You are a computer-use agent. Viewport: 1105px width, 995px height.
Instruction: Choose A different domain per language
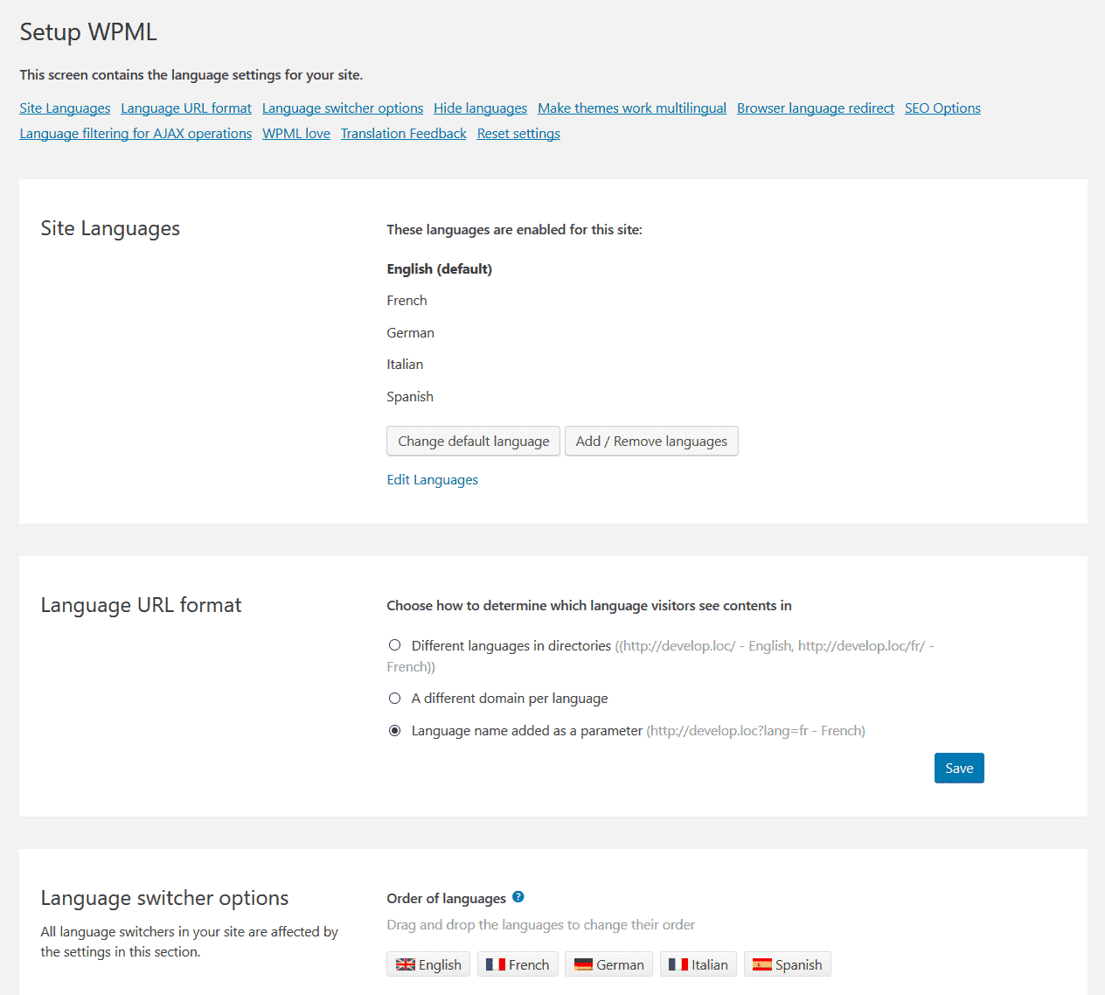click(x=395, y=699)
